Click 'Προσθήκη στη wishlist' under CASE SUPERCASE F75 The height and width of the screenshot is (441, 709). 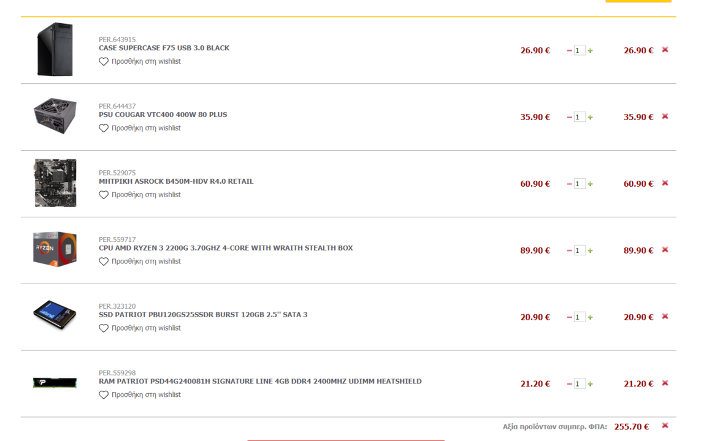pos(146,61)
